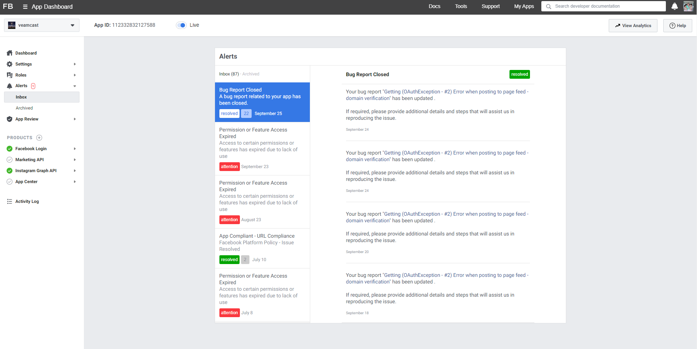Switch to the Archived alerts tab
The image size is (697, 349).
[x=251, y=74]
